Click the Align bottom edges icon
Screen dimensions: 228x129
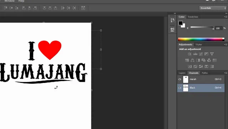click(17, 8)
